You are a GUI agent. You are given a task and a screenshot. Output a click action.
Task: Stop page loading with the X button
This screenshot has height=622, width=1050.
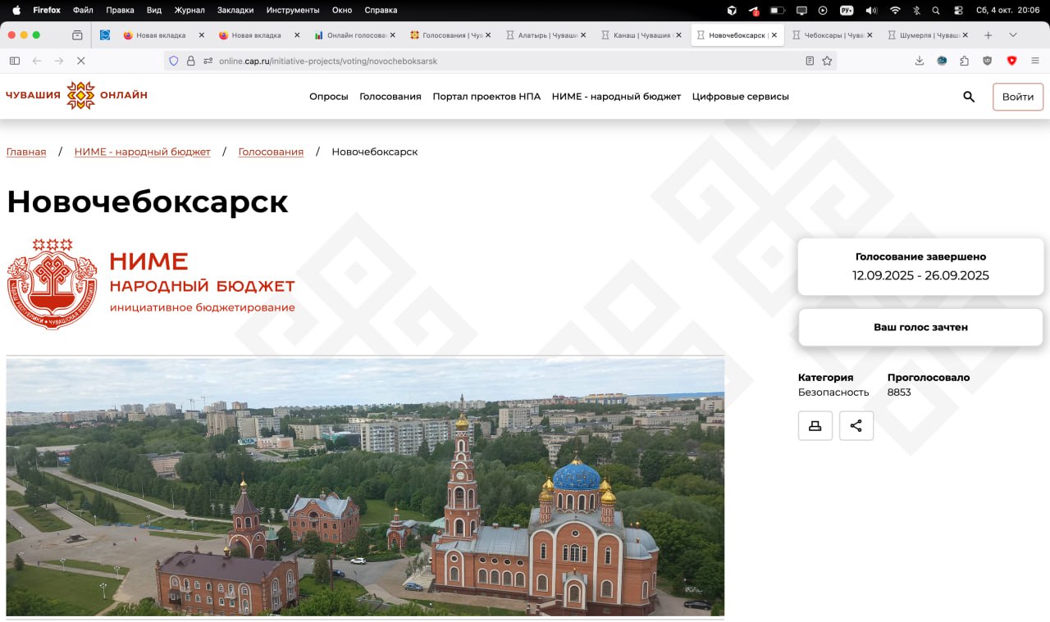pyautogui.click(x=80, y=61)
